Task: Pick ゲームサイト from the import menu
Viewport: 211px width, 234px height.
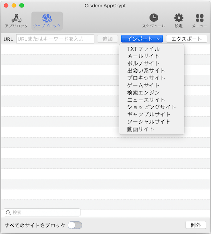Action: [x=143, y=85]
